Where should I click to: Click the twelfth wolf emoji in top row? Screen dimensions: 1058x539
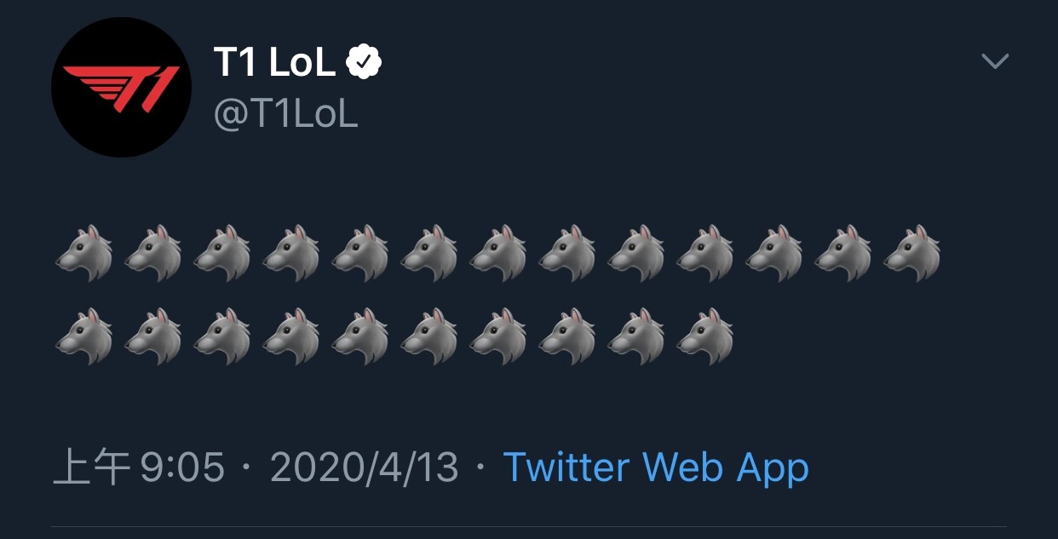(x=843, y=254)
